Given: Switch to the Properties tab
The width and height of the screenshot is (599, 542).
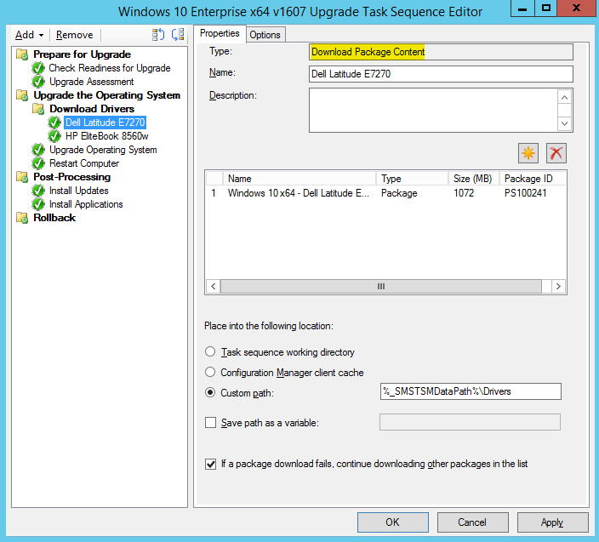Looking at the screenshot, I should click(x=220, y=33).
